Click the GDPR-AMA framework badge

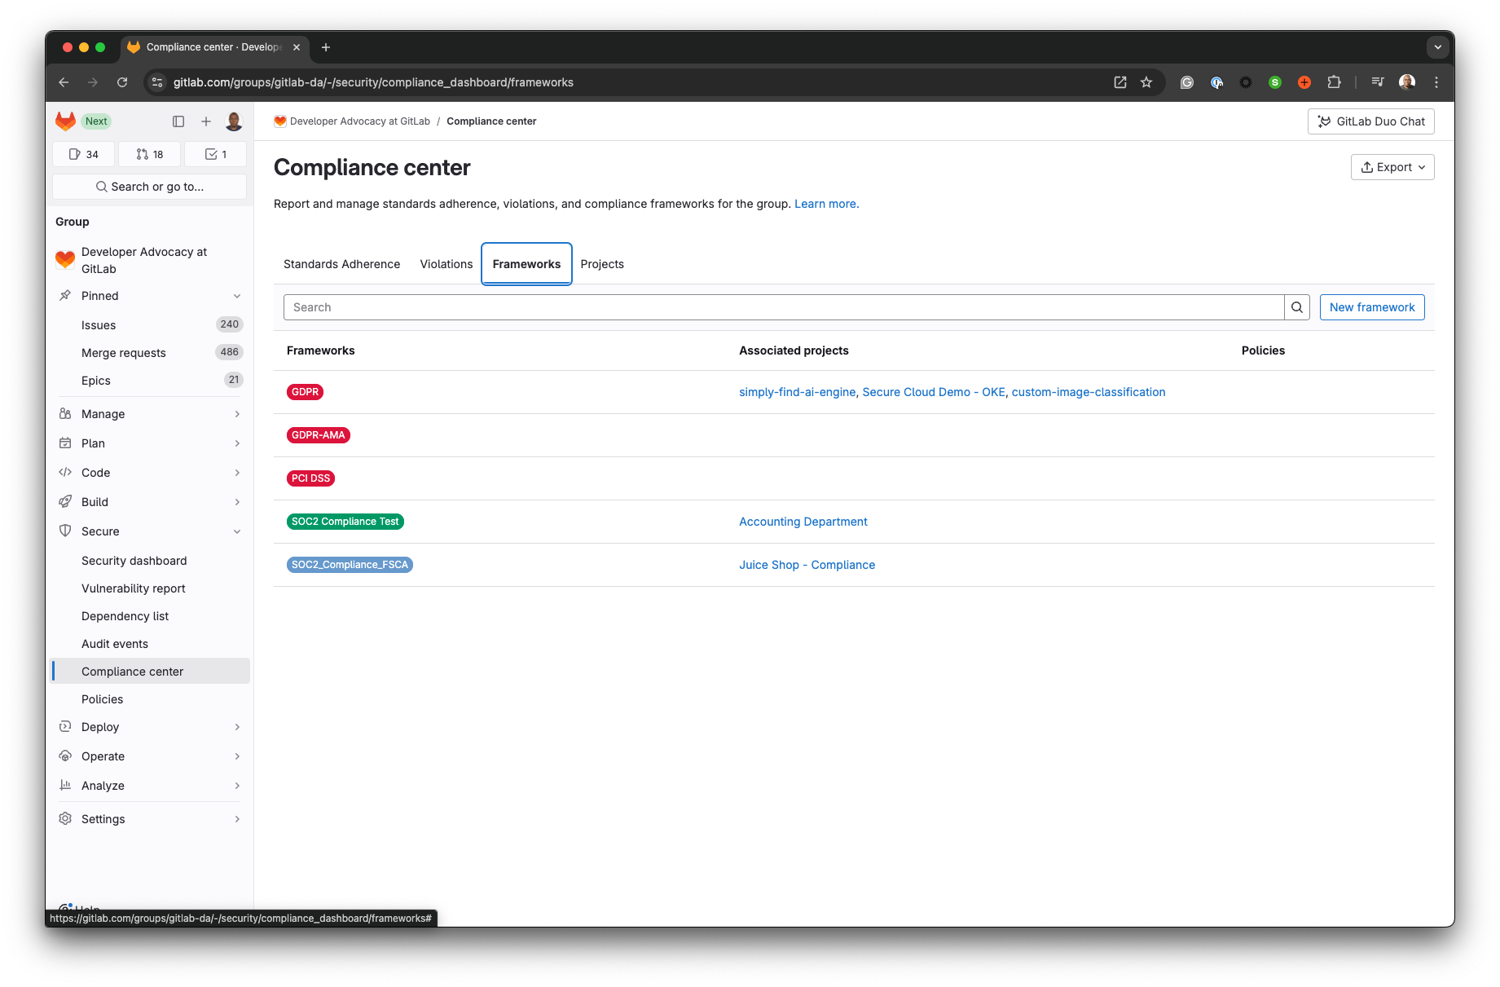pyautogui.click(x=319, y=435)
